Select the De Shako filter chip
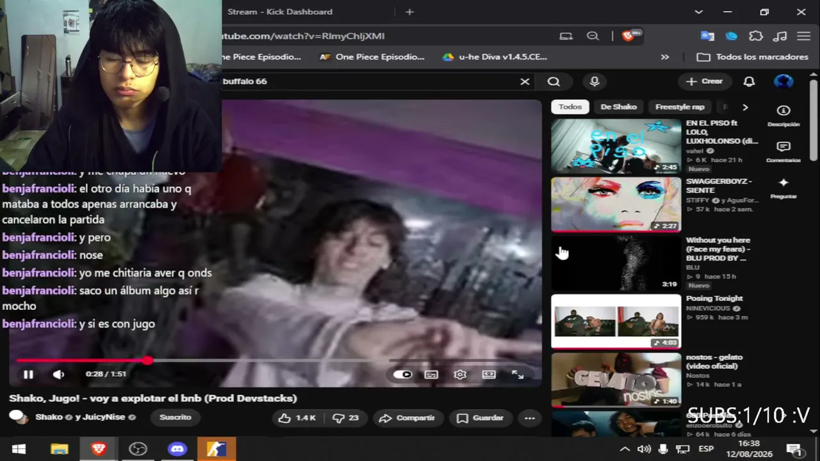This screenshot has height=461, width=820. click(619, 107)
